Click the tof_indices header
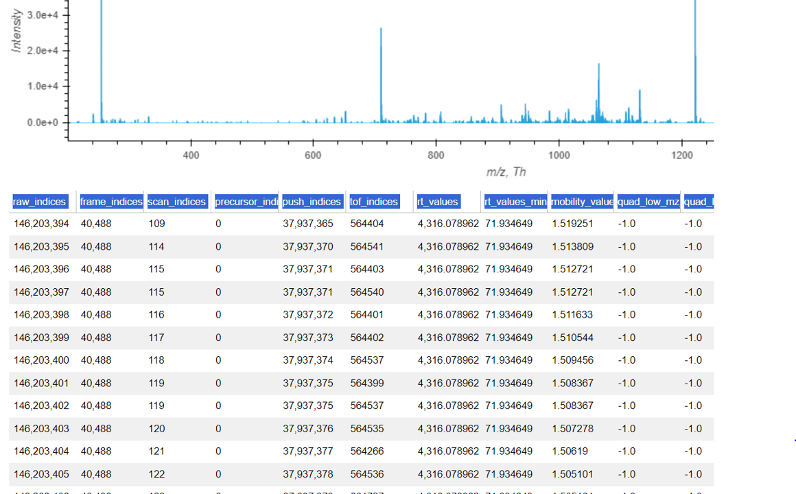This screenshot has width=796, height=494. [374, 202]
